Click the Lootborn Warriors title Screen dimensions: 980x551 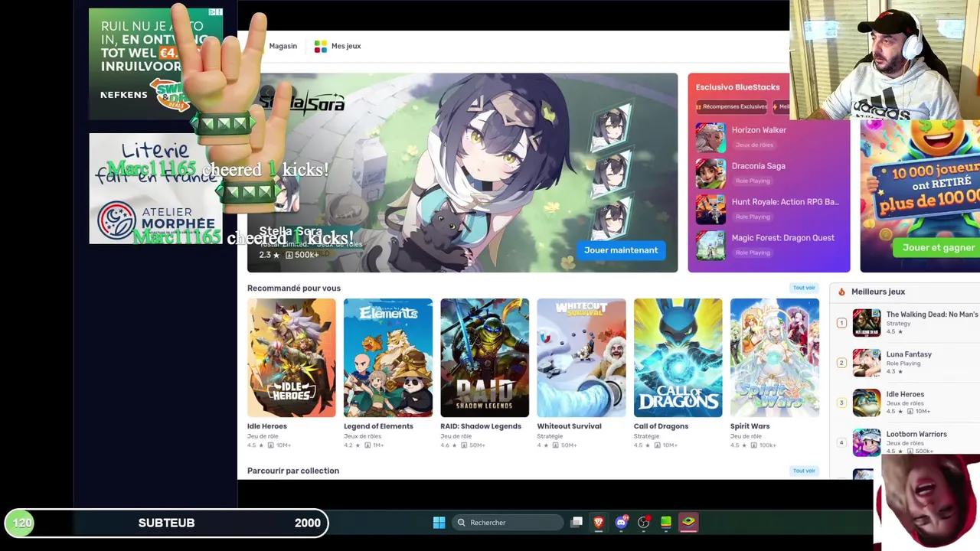pos(916,434)
